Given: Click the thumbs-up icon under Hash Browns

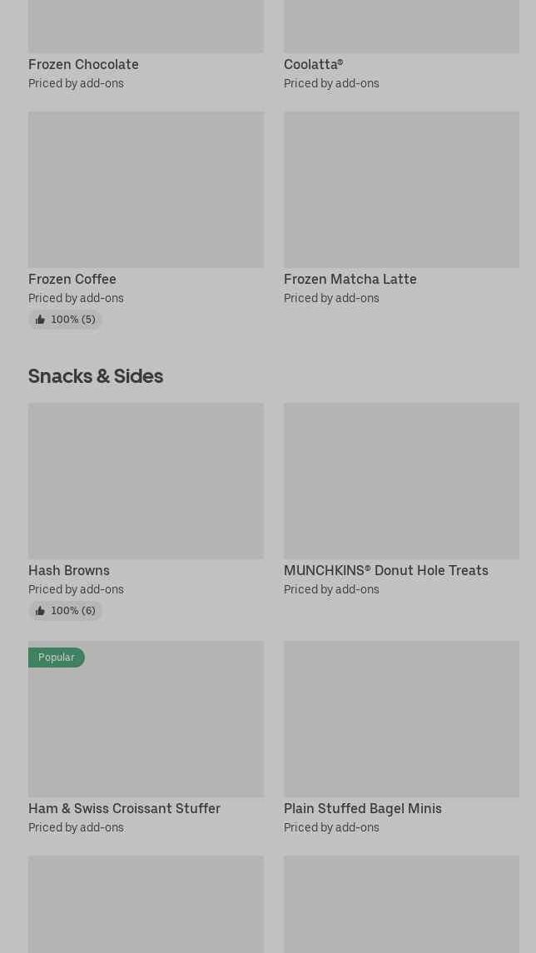Looking at the screenshot, I should point(40,611).
